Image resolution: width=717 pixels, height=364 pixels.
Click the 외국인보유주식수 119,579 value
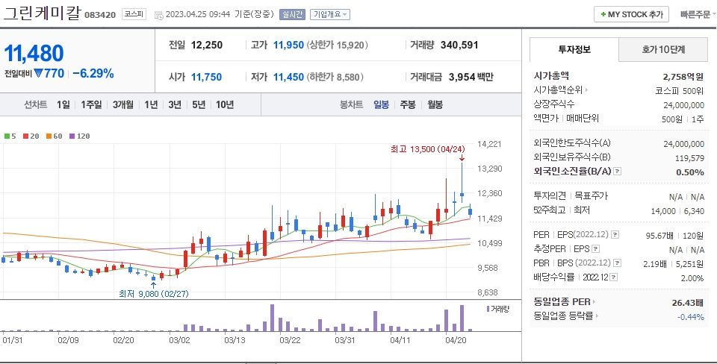pos(689,158)
